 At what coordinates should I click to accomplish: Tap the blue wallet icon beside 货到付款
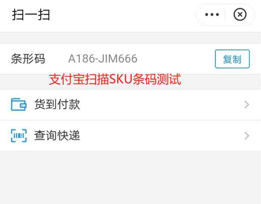19,104
